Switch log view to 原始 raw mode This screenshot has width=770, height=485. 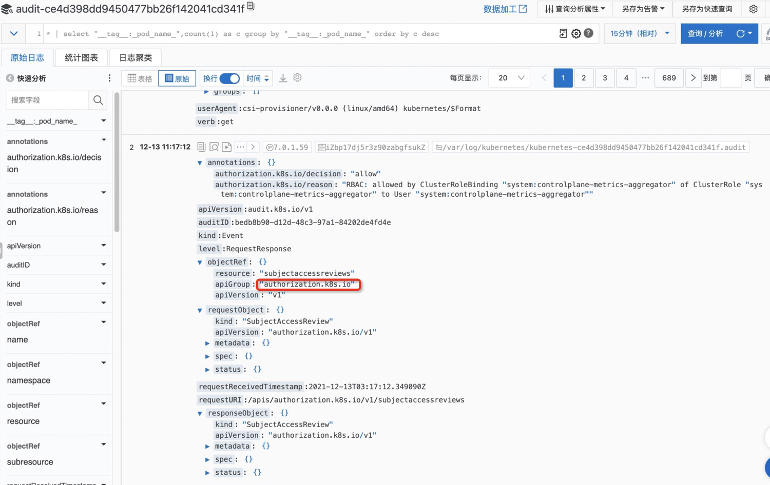(x=177, y=78)
